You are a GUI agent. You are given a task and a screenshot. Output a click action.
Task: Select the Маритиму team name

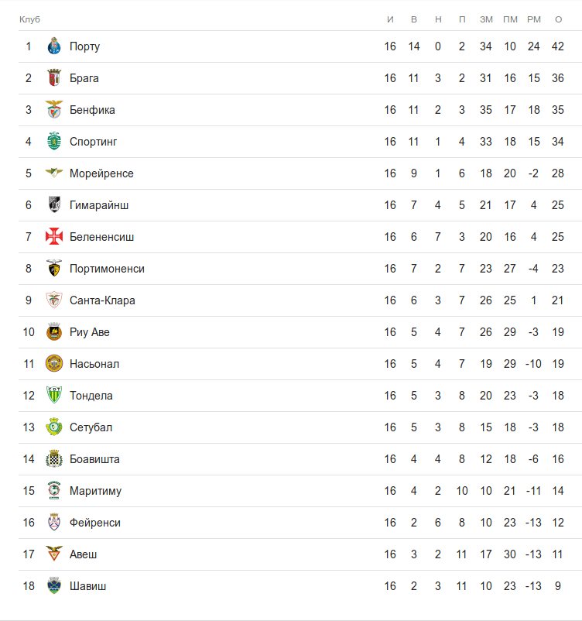click(95, 491)
